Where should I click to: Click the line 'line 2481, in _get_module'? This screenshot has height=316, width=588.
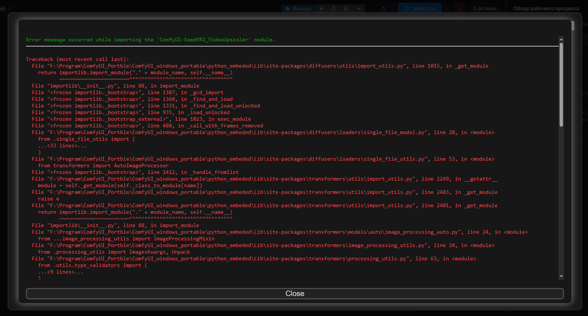pos(265,205)
